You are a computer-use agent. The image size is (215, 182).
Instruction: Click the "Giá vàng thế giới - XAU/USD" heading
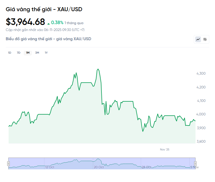44,9
